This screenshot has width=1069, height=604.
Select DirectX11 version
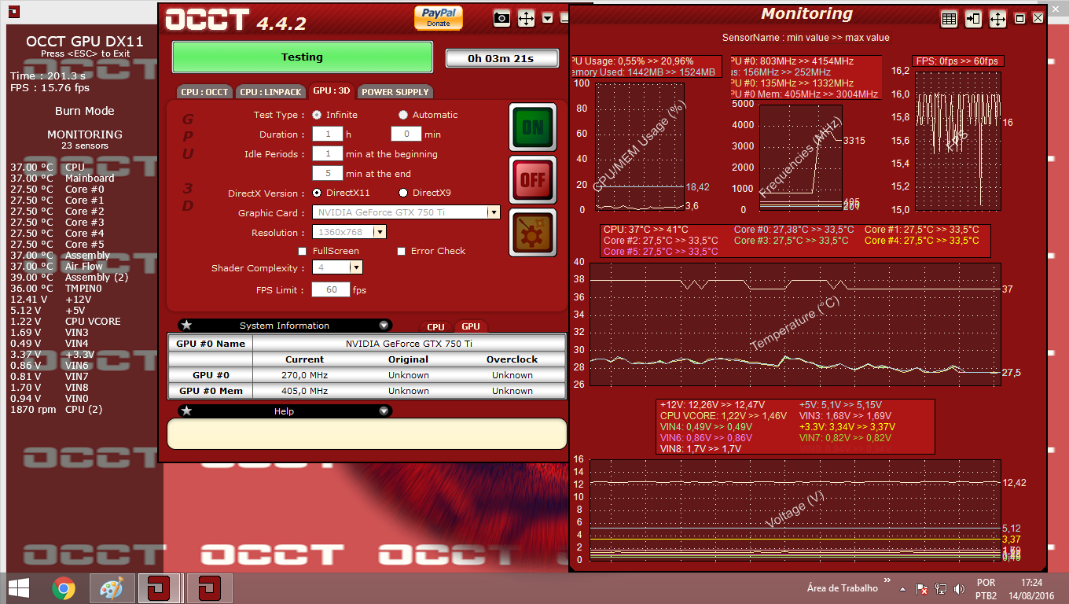coord(317,193)
